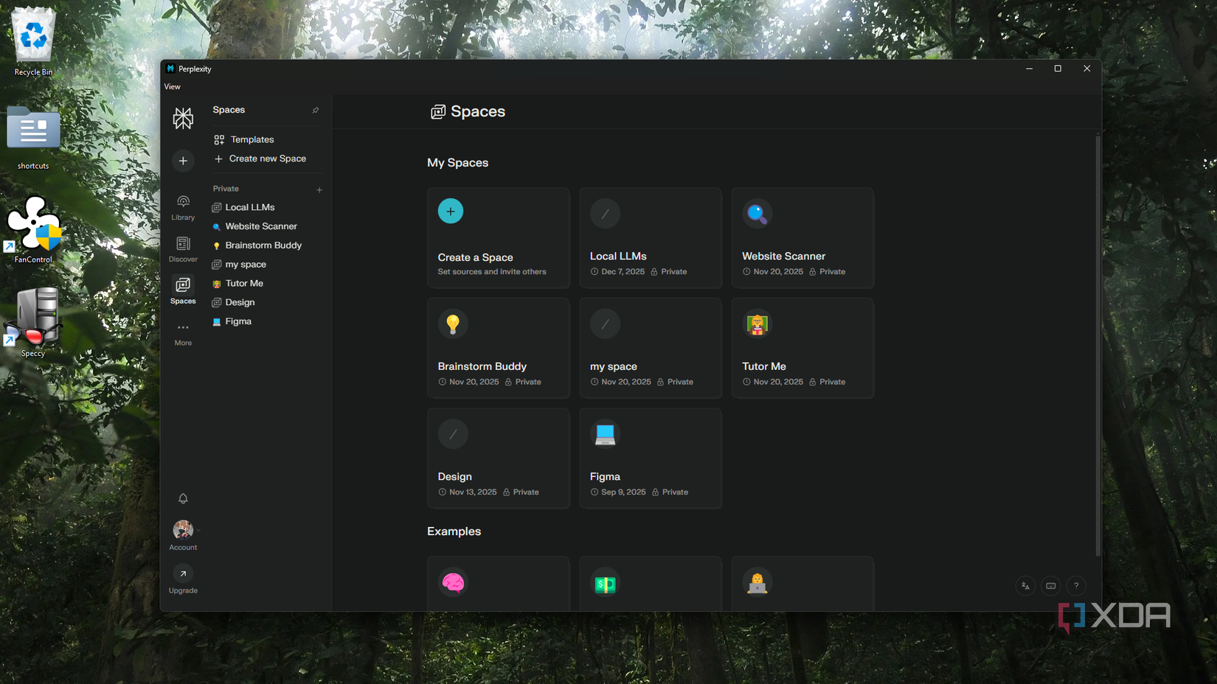Open the Library section

point(183,207)
